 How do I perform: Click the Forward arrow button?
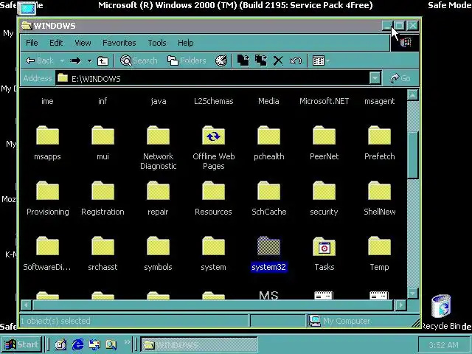tap(75, 60)
